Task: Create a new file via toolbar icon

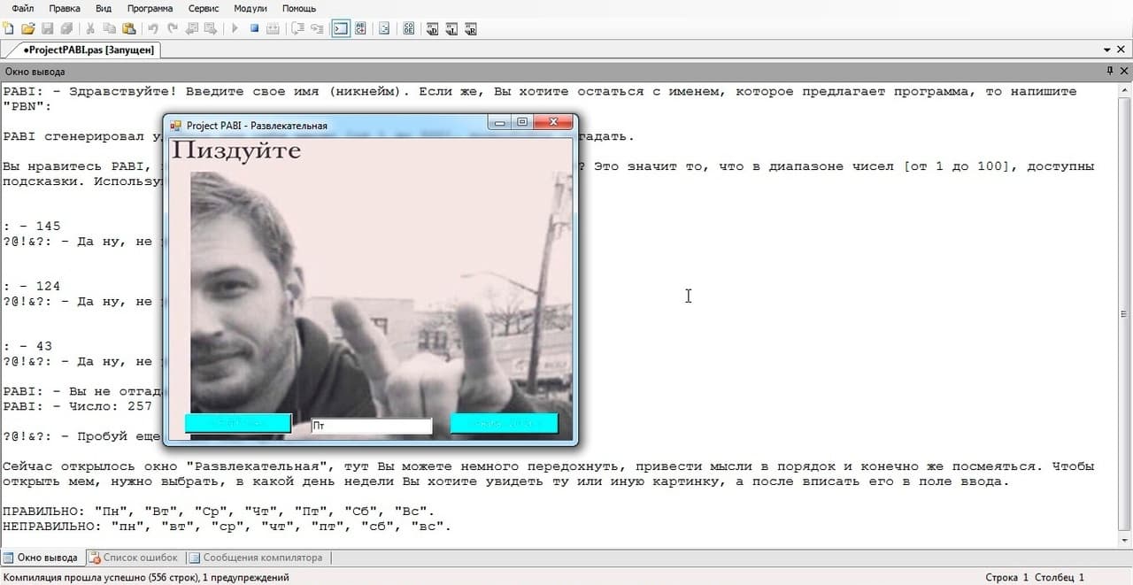Action: [9, 28]
